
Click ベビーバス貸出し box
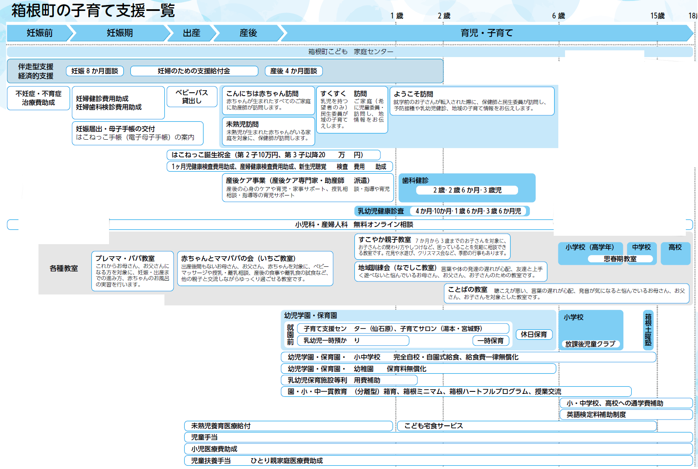[192, 96]
